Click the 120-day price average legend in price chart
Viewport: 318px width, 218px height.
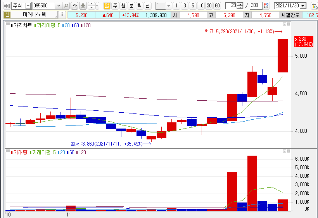pos(86,25)
